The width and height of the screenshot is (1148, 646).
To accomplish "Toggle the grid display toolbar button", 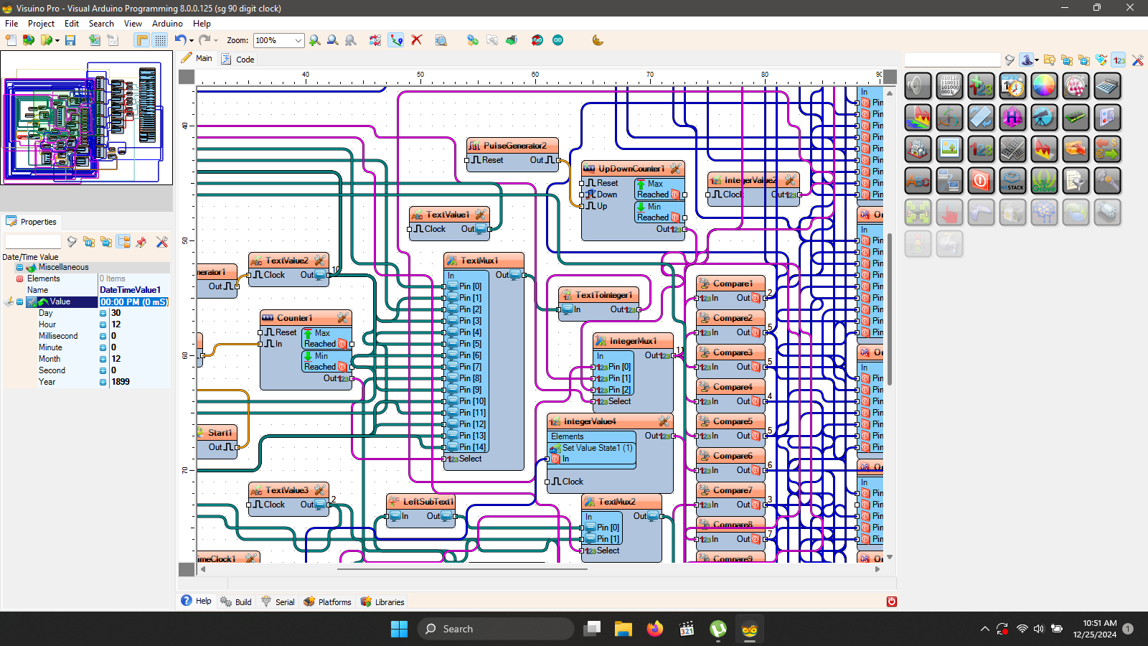I will pos(160,40).
